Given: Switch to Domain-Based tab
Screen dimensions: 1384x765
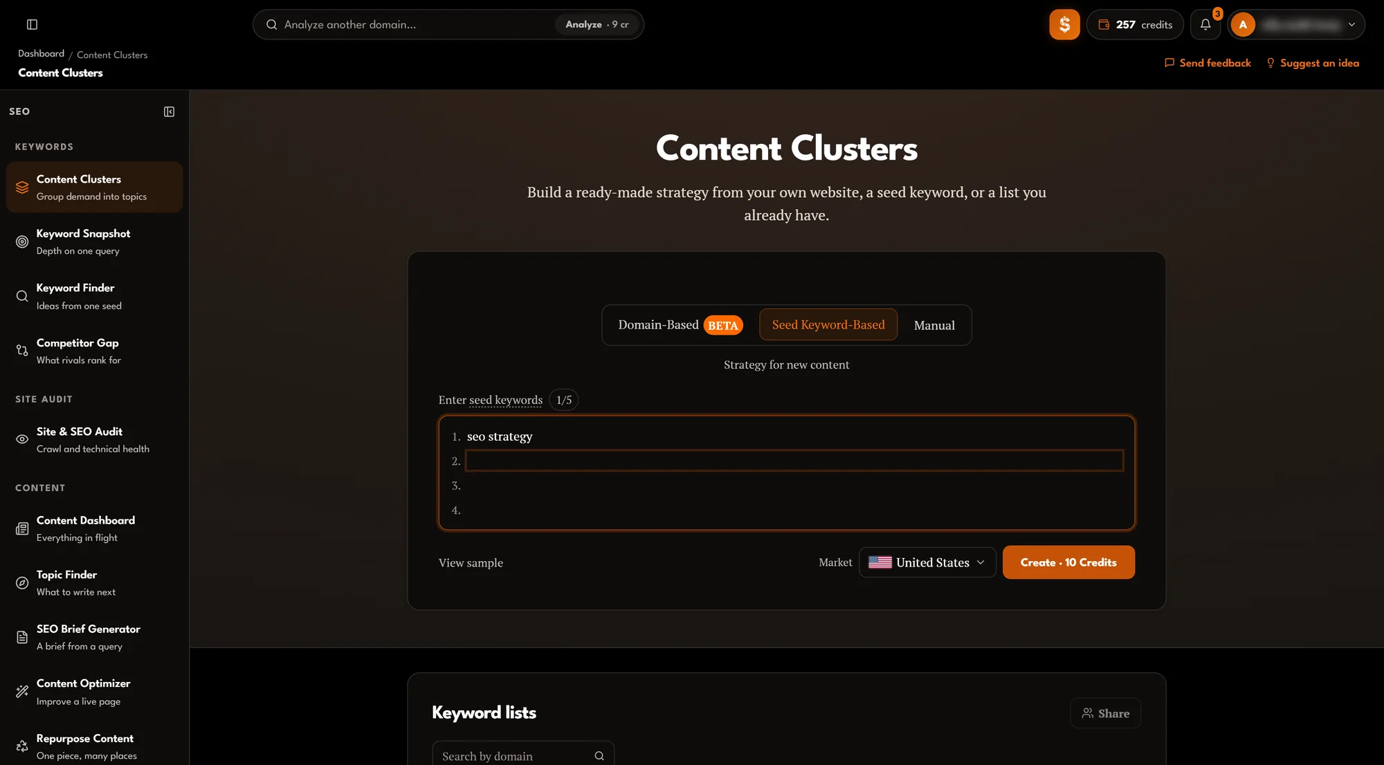Looking at the screenshot, I should point(680,325).
